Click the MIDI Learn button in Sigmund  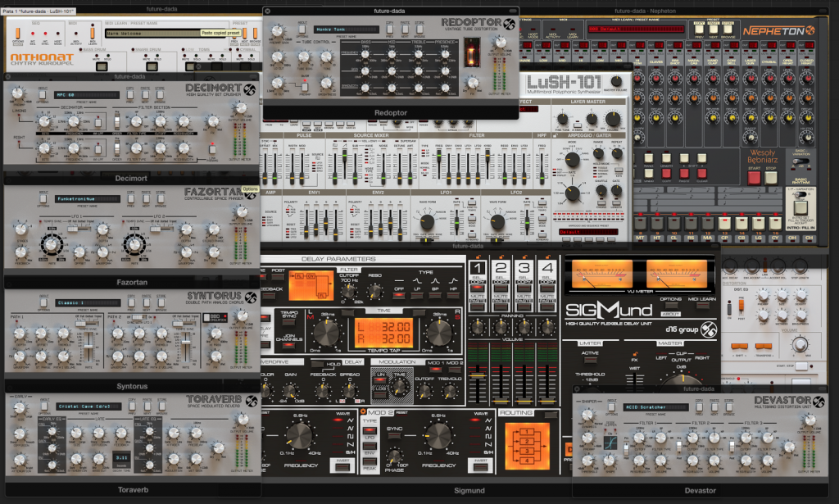pyautogui.click(x=702, y=306)
